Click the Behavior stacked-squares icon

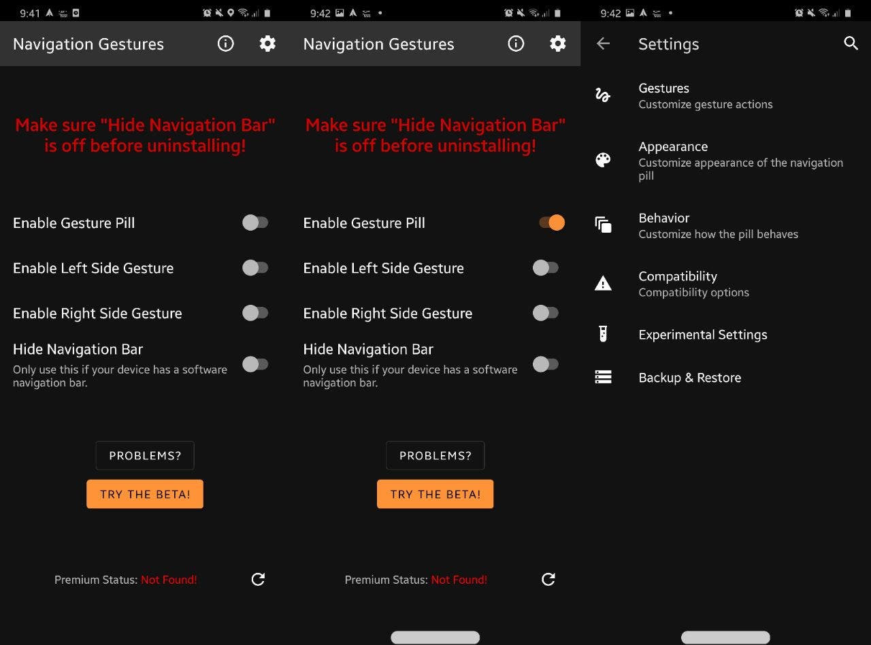603,225
